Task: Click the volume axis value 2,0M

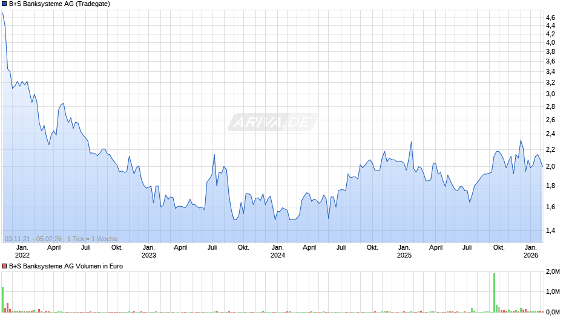Action: coord(553,271)
